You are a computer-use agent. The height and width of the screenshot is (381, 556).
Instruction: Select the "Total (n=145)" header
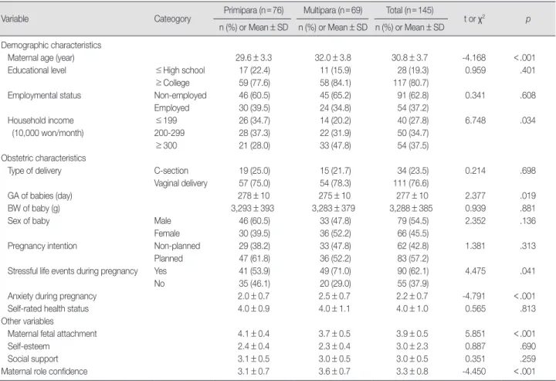click(x=409, y=10)
